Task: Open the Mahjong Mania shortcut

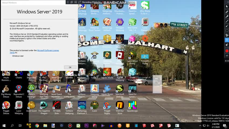Action: [95, 91]
